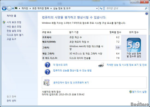Click the 최저 점수 column header
Screen dimensions: 150x107
(134, 32)
